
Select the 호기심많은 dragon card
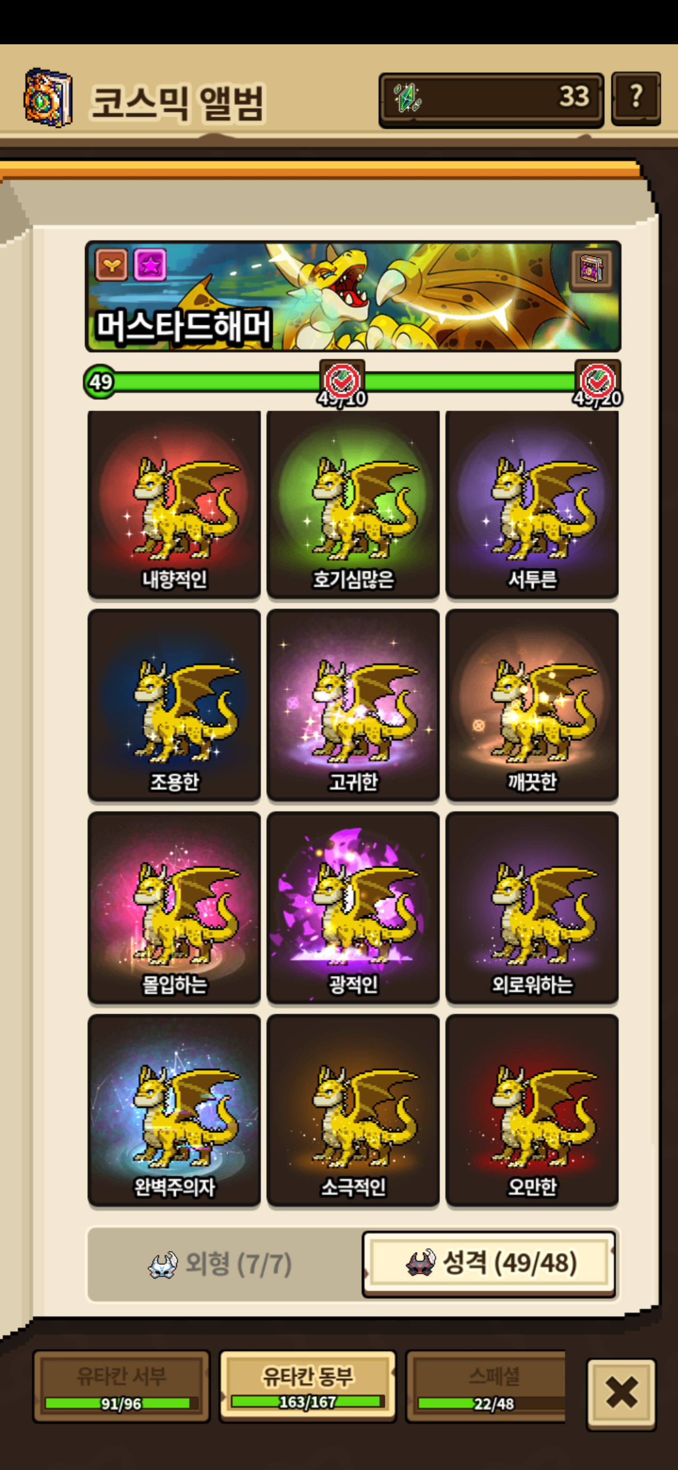point(353,504)
